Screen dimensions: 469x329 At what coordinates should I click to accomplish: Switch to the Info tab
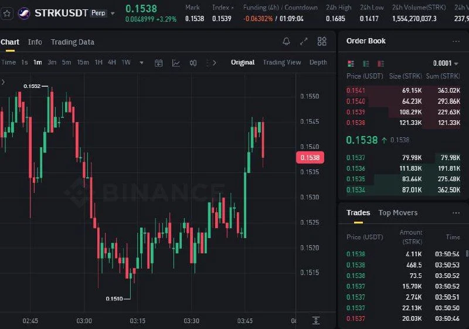[x=35, y=42]
